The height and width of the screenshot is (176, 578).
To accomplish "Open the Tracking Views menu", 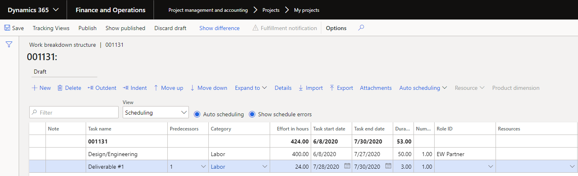I will 51,28.
